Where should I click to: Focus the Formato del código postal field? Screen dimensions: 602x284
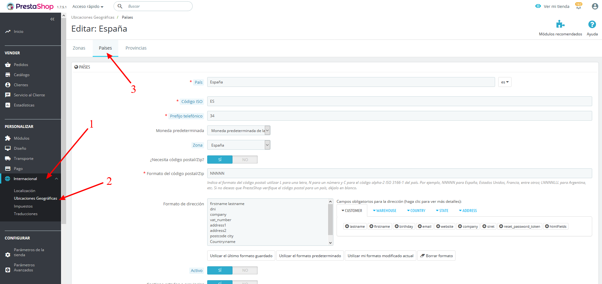400,173
